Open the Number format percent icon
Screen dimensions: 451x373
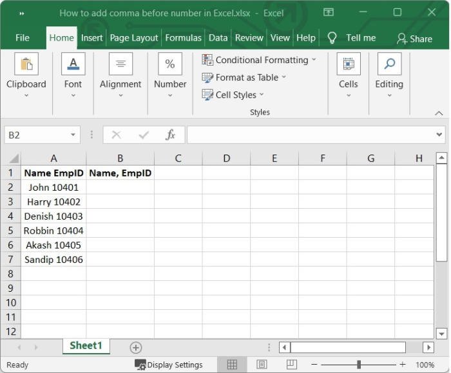coord(170,64)
